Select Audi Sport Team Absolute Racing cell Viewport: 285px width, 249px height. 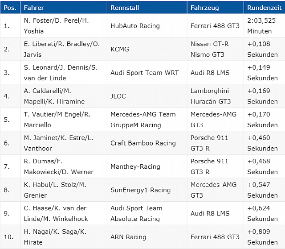147,213
